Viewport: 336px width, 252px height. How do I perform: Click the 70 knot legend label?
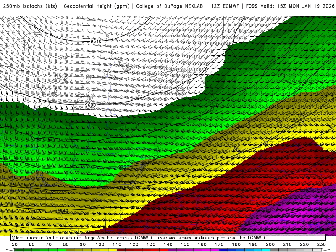(49, 244)
